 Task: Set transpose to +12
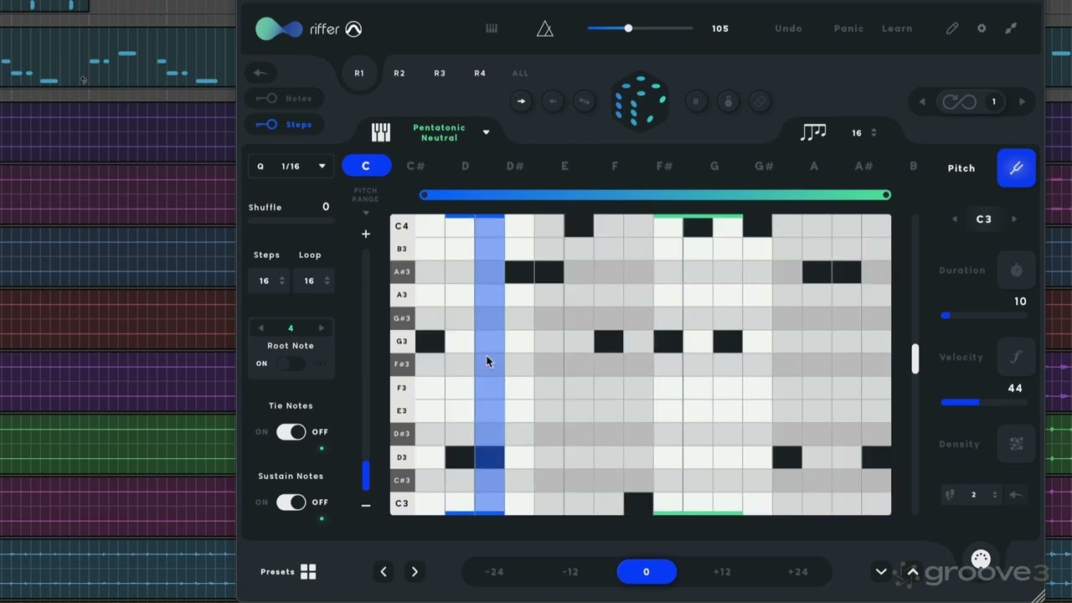[x=722, y=572]
